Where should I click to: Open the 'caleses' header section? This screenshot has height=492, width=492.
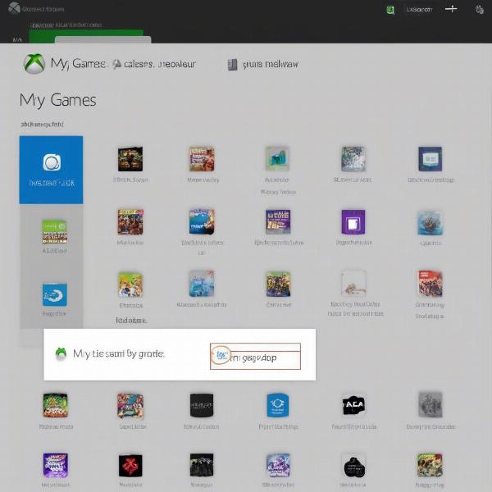click(159, 64)
